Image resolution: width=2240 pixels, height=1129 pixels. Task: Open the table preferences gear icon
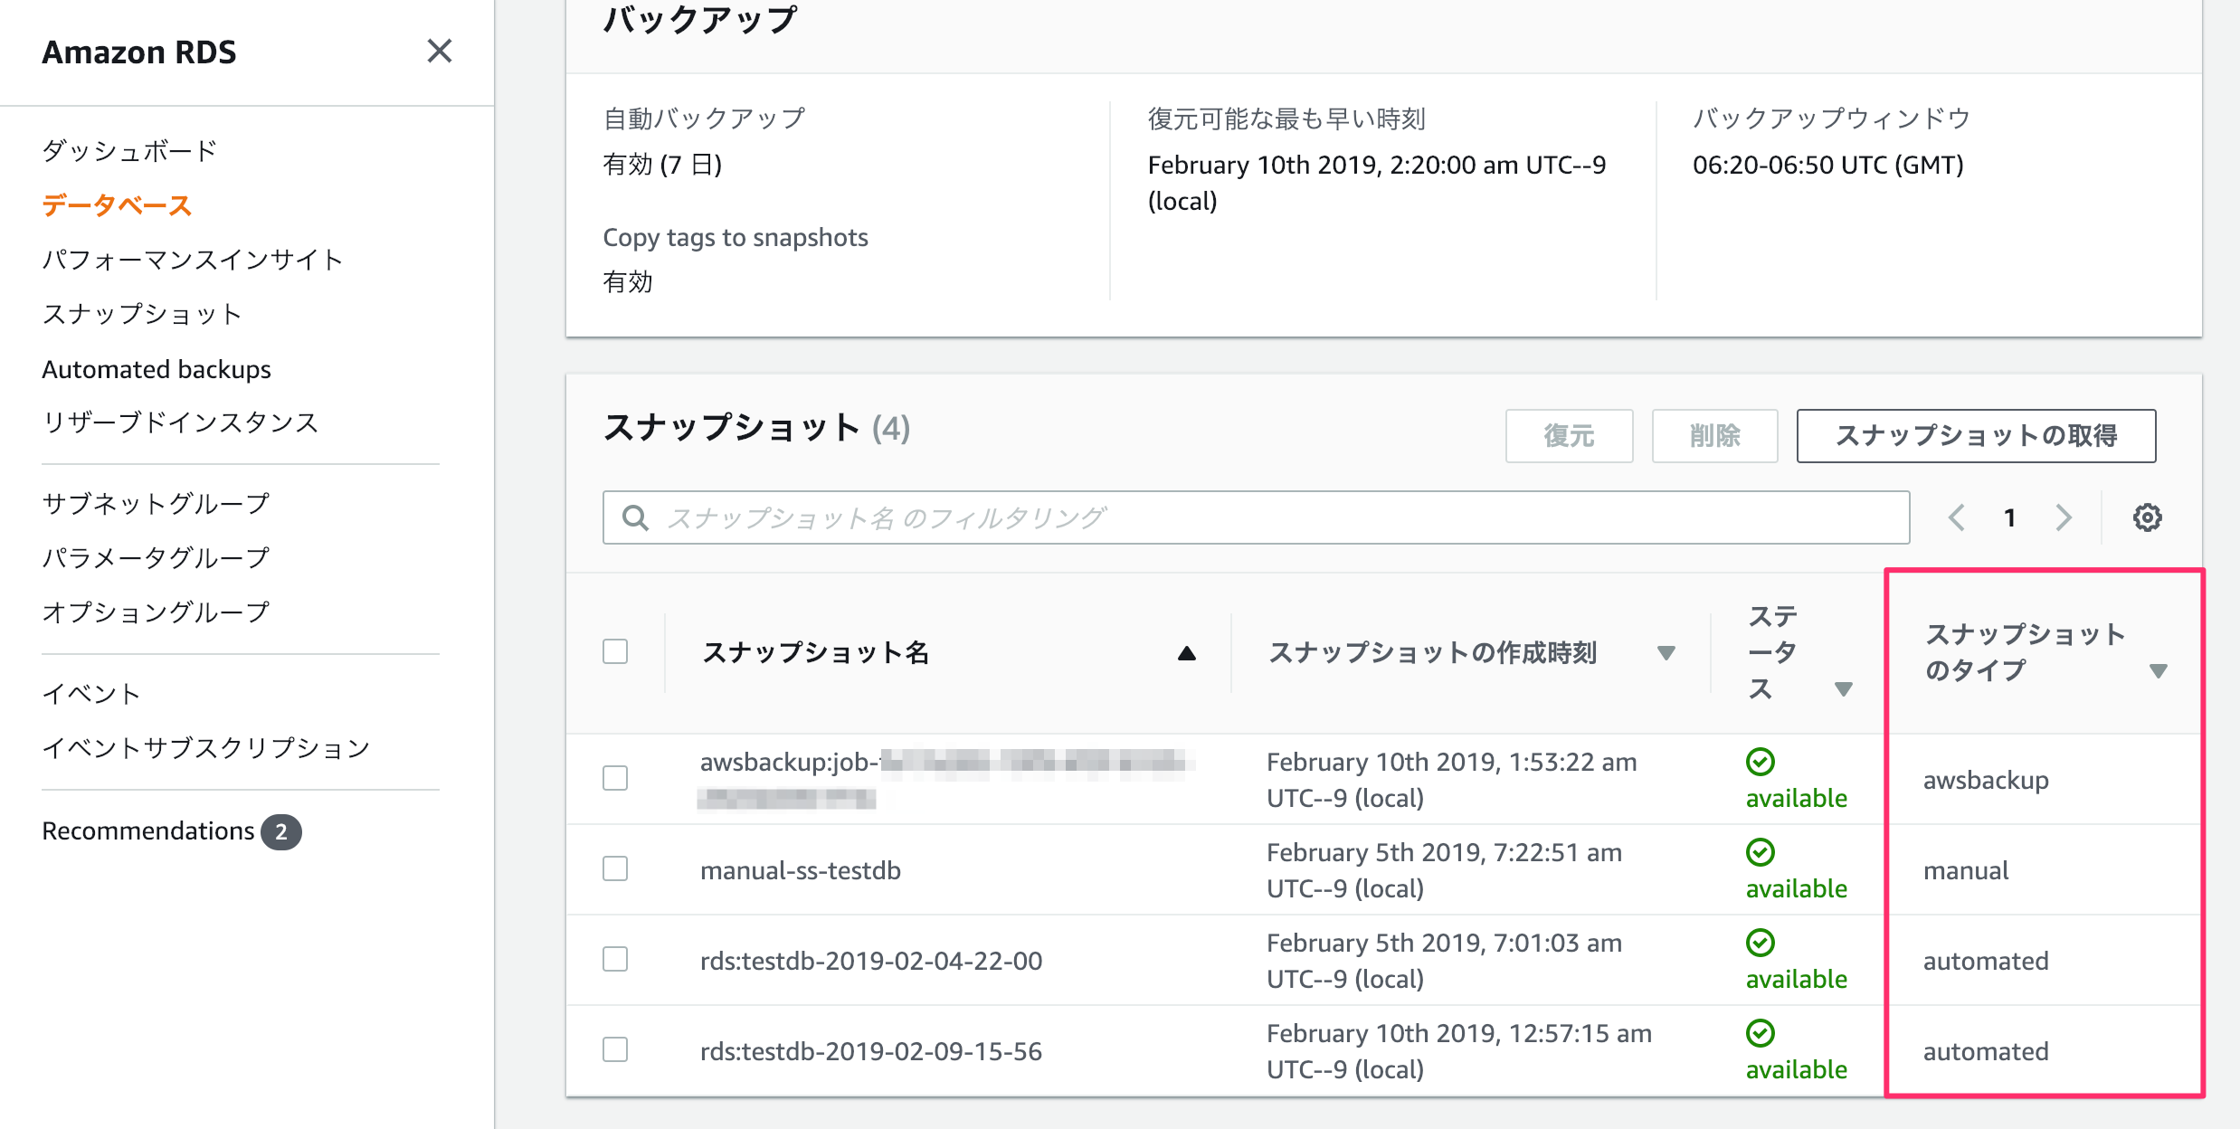click(x=2148, y=517)
